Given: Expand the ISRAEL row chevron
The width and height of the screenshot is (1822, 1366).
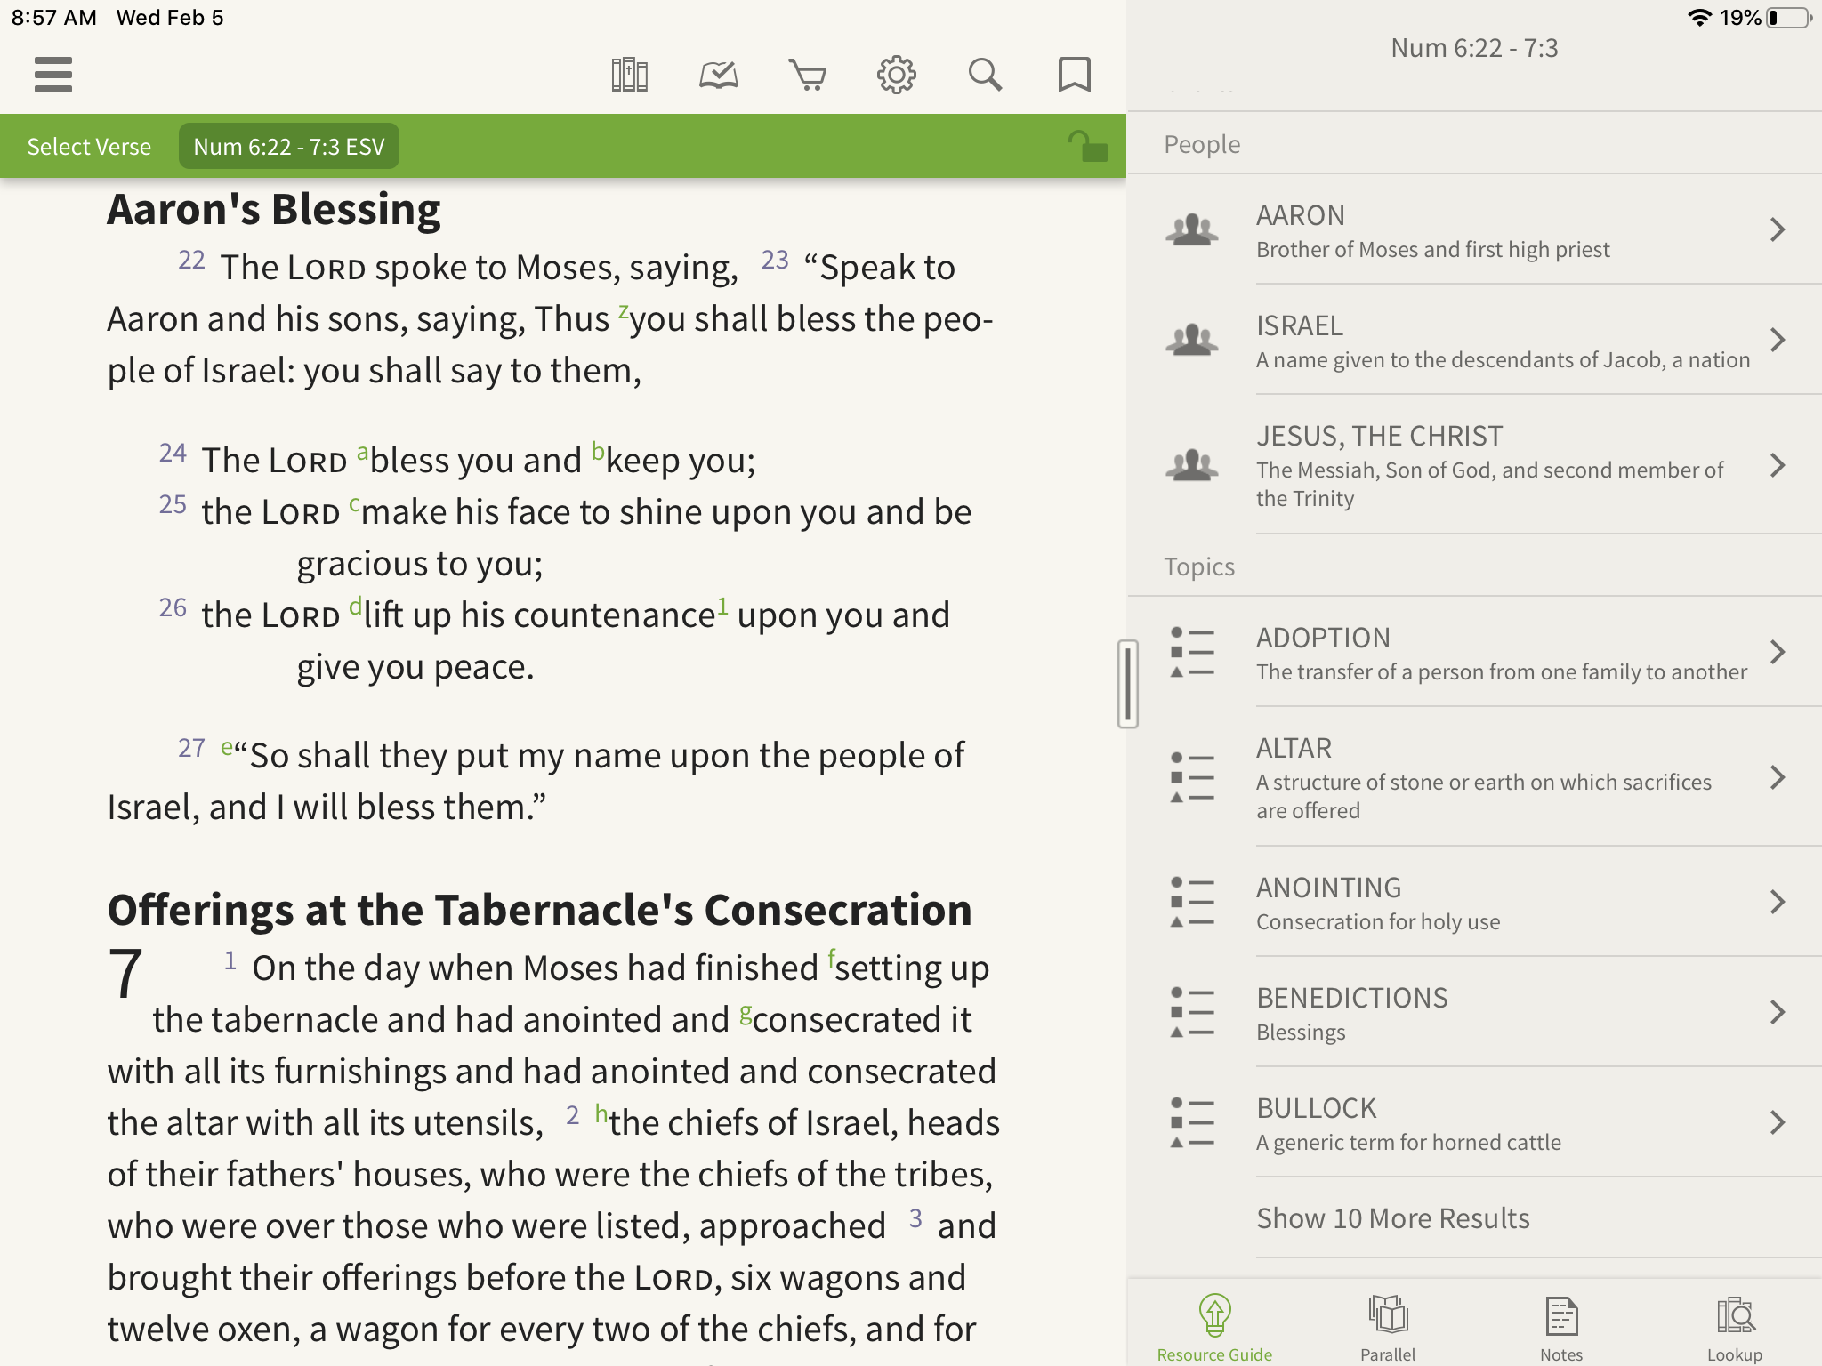Looking at the screenshot, I should coord(1778,340).
